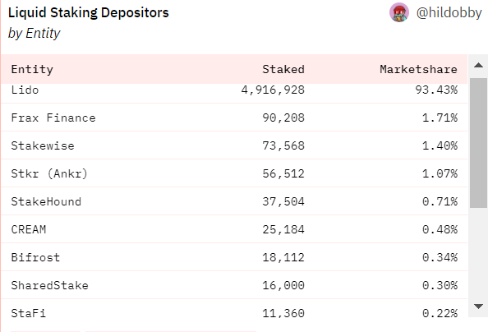Click the 4,916,928 staked value
This screenshot has height=332, width=488.
coord(273,90)
